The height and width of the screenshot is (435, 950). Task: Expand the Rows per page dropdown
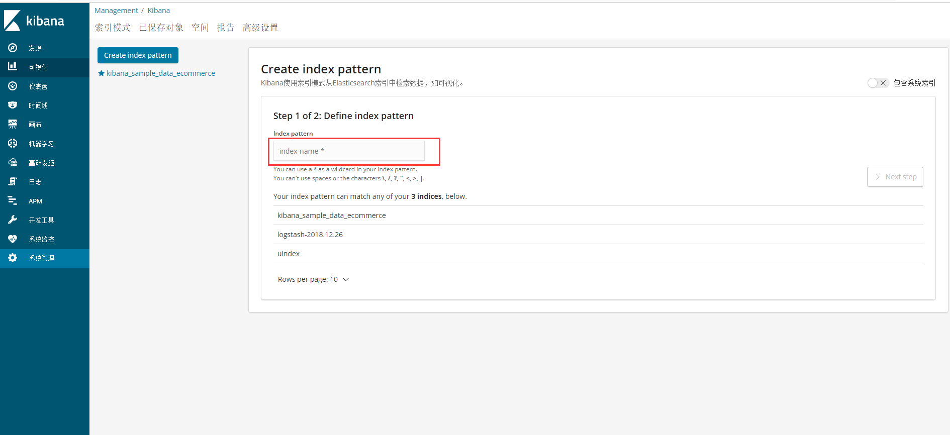click(313, 279)
